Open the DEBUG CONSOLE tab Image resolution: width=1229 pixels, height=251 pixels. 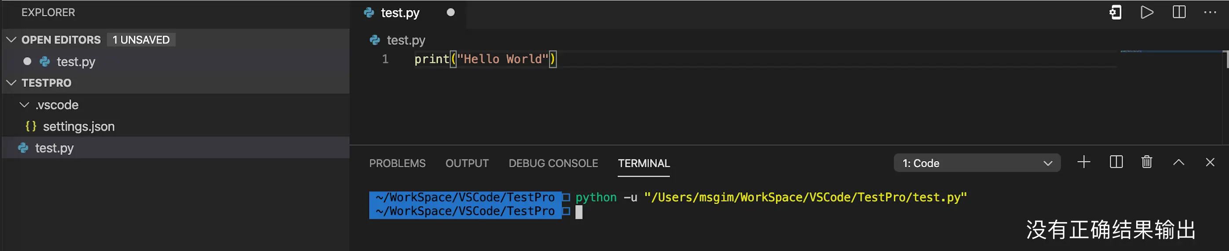tap(553, 163)
